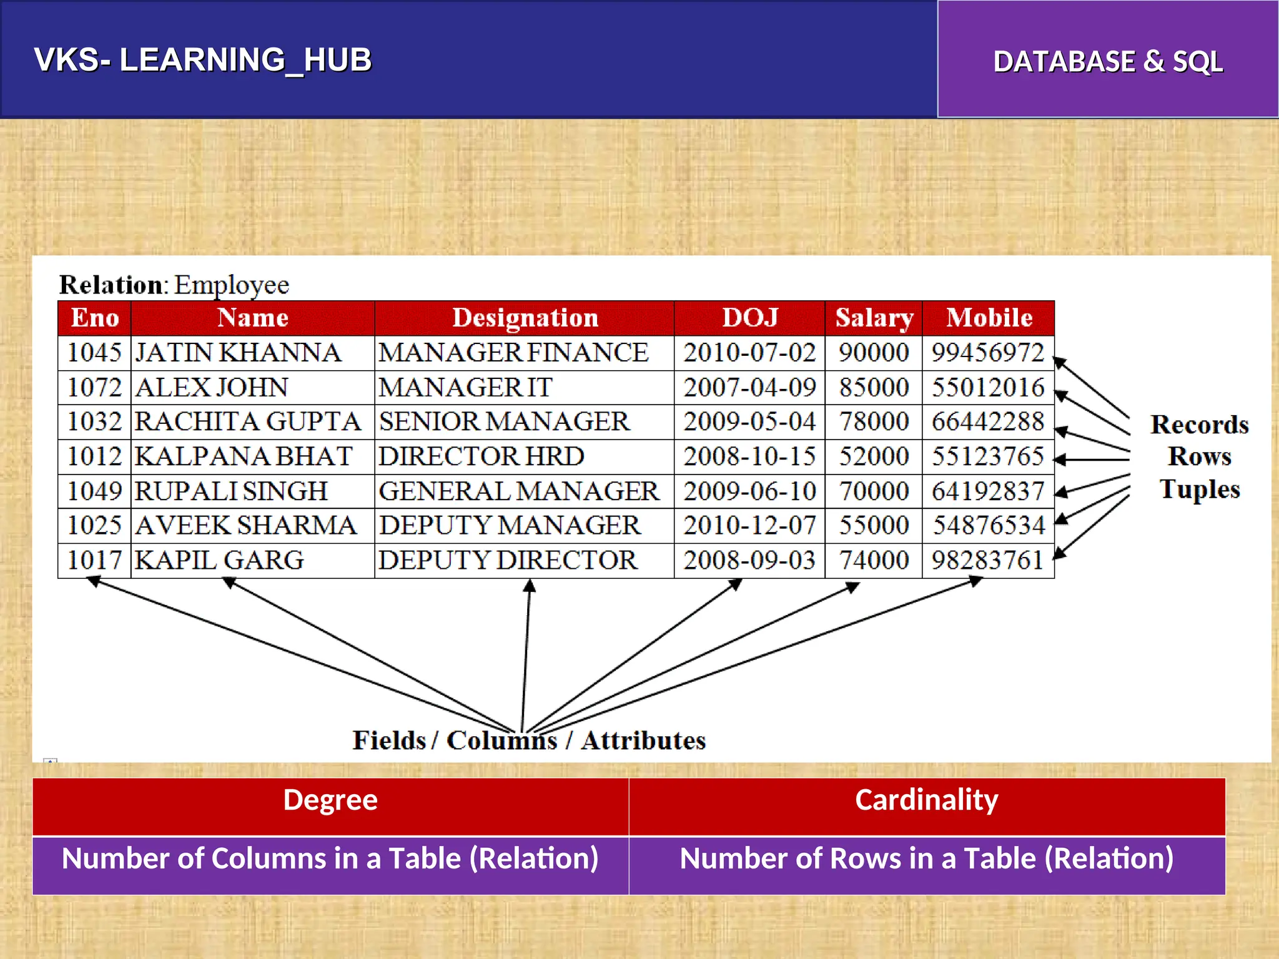Select employee number 1049 cell
1279x959 pixels.
(95, 491)
